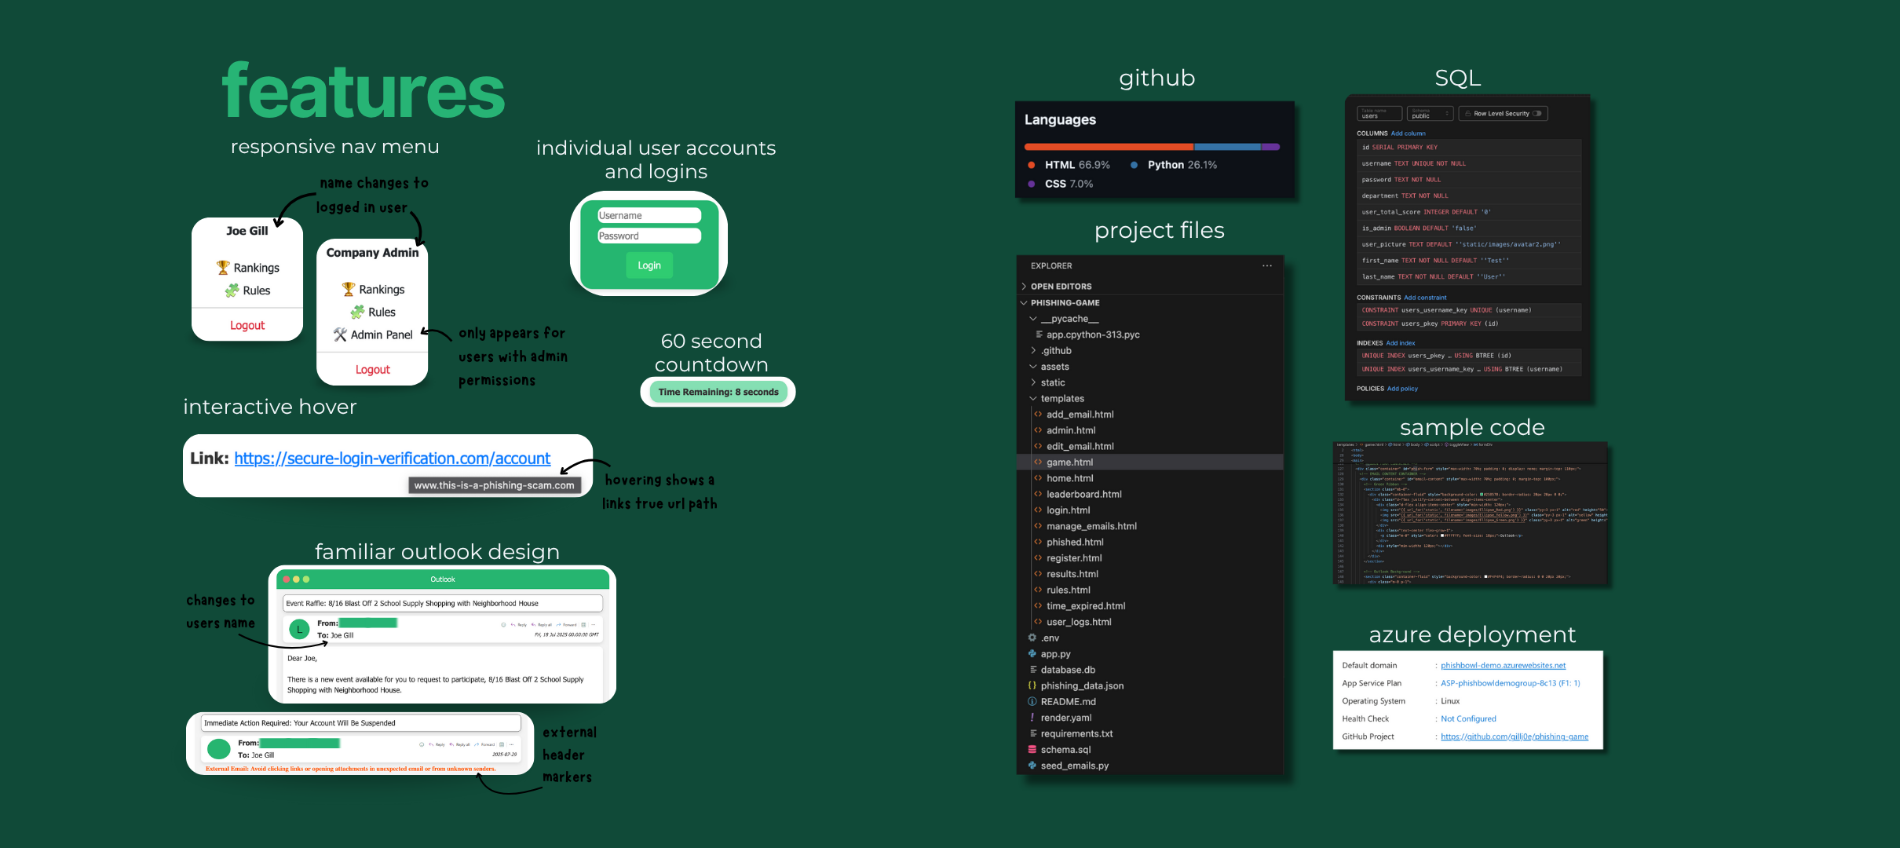
Task: Open the public schema dropdown
Action: coord(1430,114)
